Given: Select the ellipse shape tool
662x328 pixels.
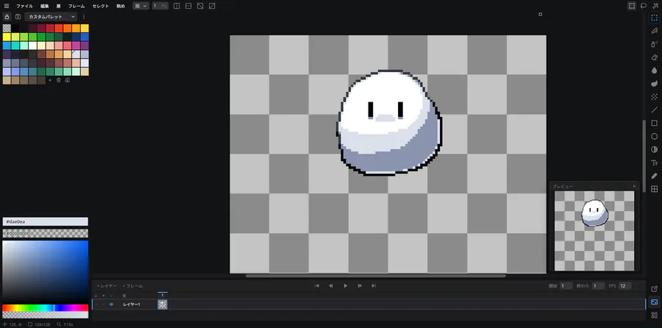Looking at the screenshot, I should tap(655, 136).
